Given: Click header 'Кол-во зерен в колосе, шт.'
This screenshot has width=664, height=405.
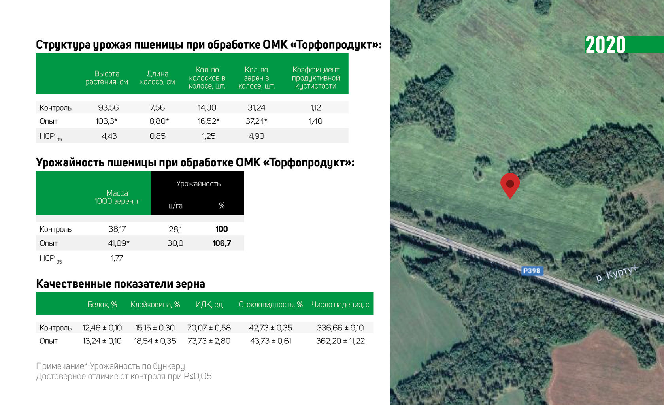Looking at the screenshot, I should pos(257,77).
